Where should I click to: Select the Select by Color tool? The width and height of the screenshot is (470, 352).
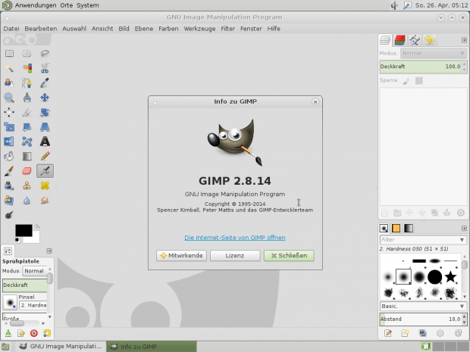pyautogui.click(x=27, y=68)
